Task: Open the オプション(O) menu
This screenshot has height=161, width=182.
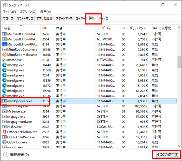Action: [28, 12]
